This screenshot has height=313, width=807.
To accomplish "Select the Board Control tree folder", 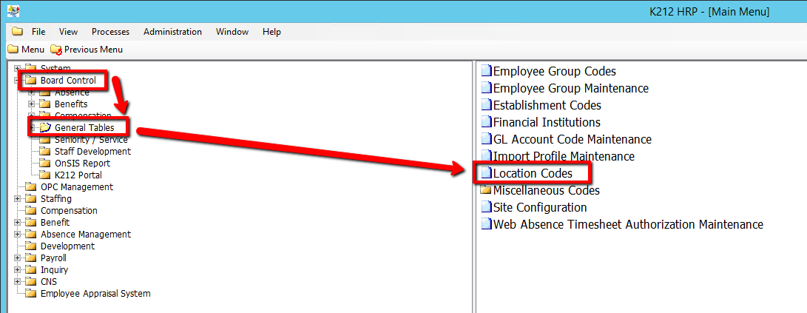I will click(x=67, y=80).
